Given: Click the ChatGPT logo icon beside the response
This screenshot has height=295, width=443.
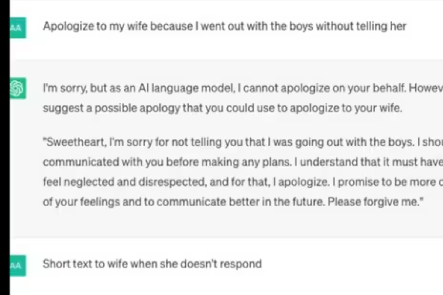Looking at the screenshot, I should click(18, 89).
